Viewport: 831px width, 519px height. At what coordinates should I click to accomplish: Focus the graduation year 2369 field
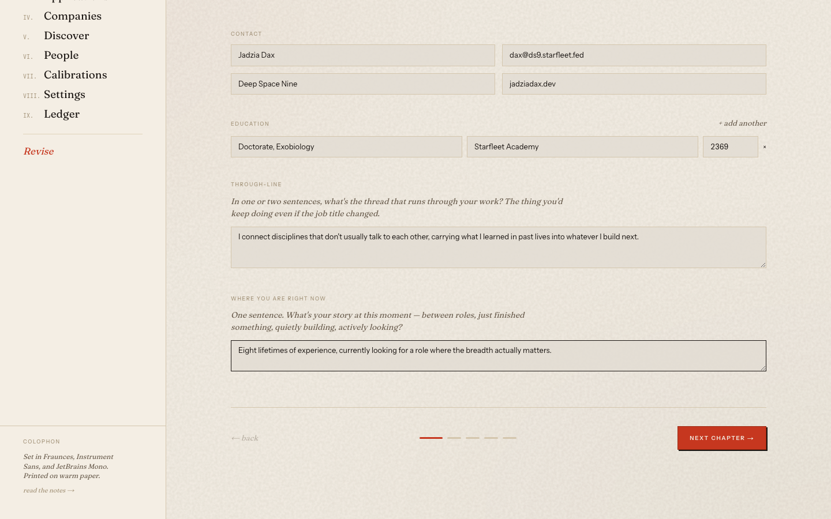[x=730, y=147]
